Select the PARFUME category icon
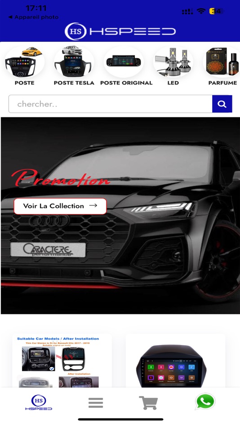240x427 pixels. pos(222,62)
